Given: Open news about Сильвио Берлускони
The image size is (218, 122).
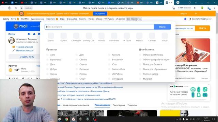Looking at the screenshot, I should point(90,87).
